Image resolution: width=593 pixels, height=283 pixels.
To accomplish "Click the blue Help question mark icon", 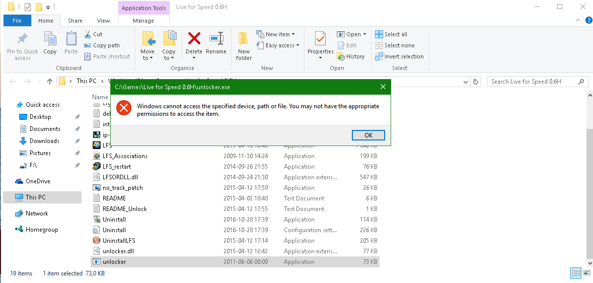I will click(588, 21).
